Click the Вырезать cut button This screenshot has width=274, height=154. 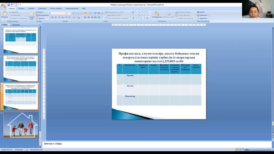14,12
